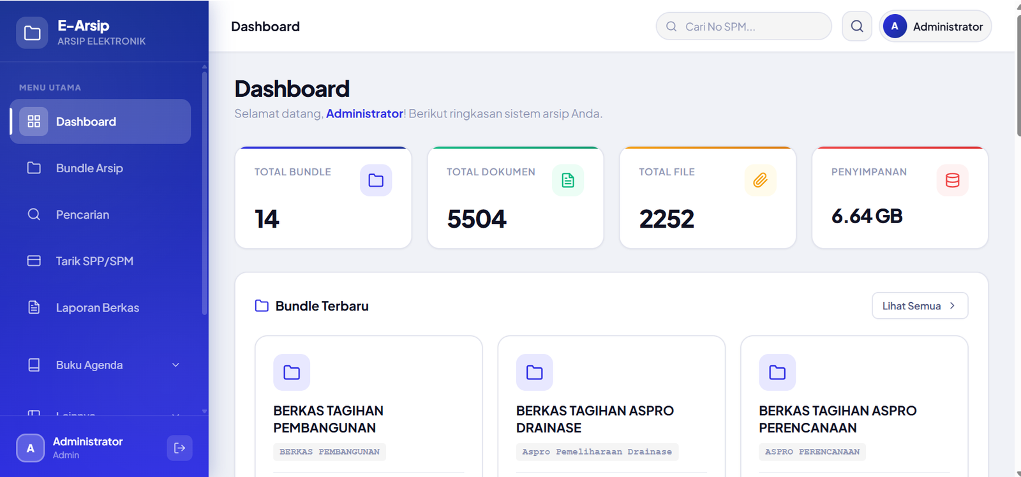Image resolution: width=1021 pixels, height=477 pixels.
Task: Click the BERKAS PEMBANGUNAN tag
Action: pos(329,451)
